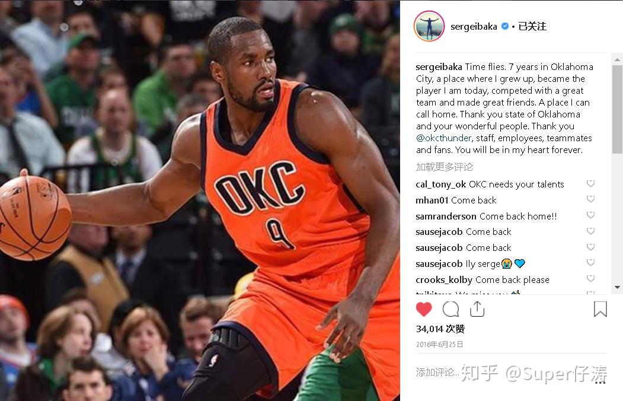Open the @okcthunder mention link
The height and width of the screenshot is (401, 623).
coord(443,138)
